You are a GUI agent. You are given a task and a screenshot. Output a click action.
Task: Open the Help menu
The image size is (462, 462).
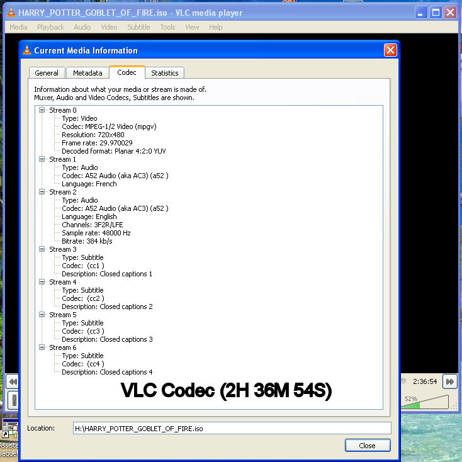click(215, 27)
